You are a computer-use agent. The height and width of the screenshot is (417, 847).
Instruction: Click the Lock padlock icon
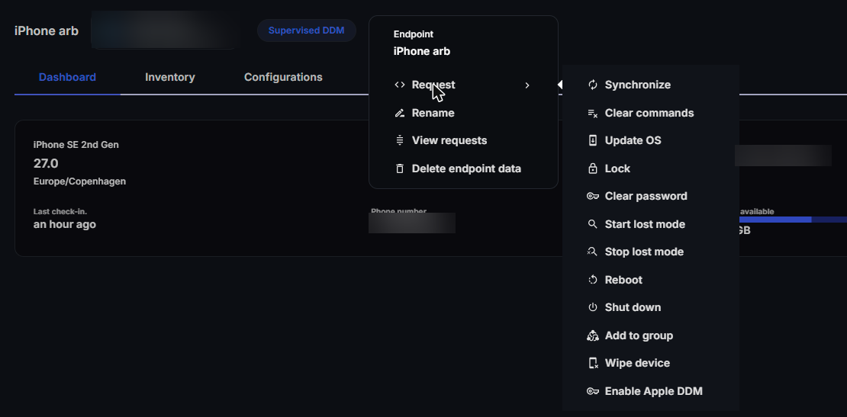point(593,168)
